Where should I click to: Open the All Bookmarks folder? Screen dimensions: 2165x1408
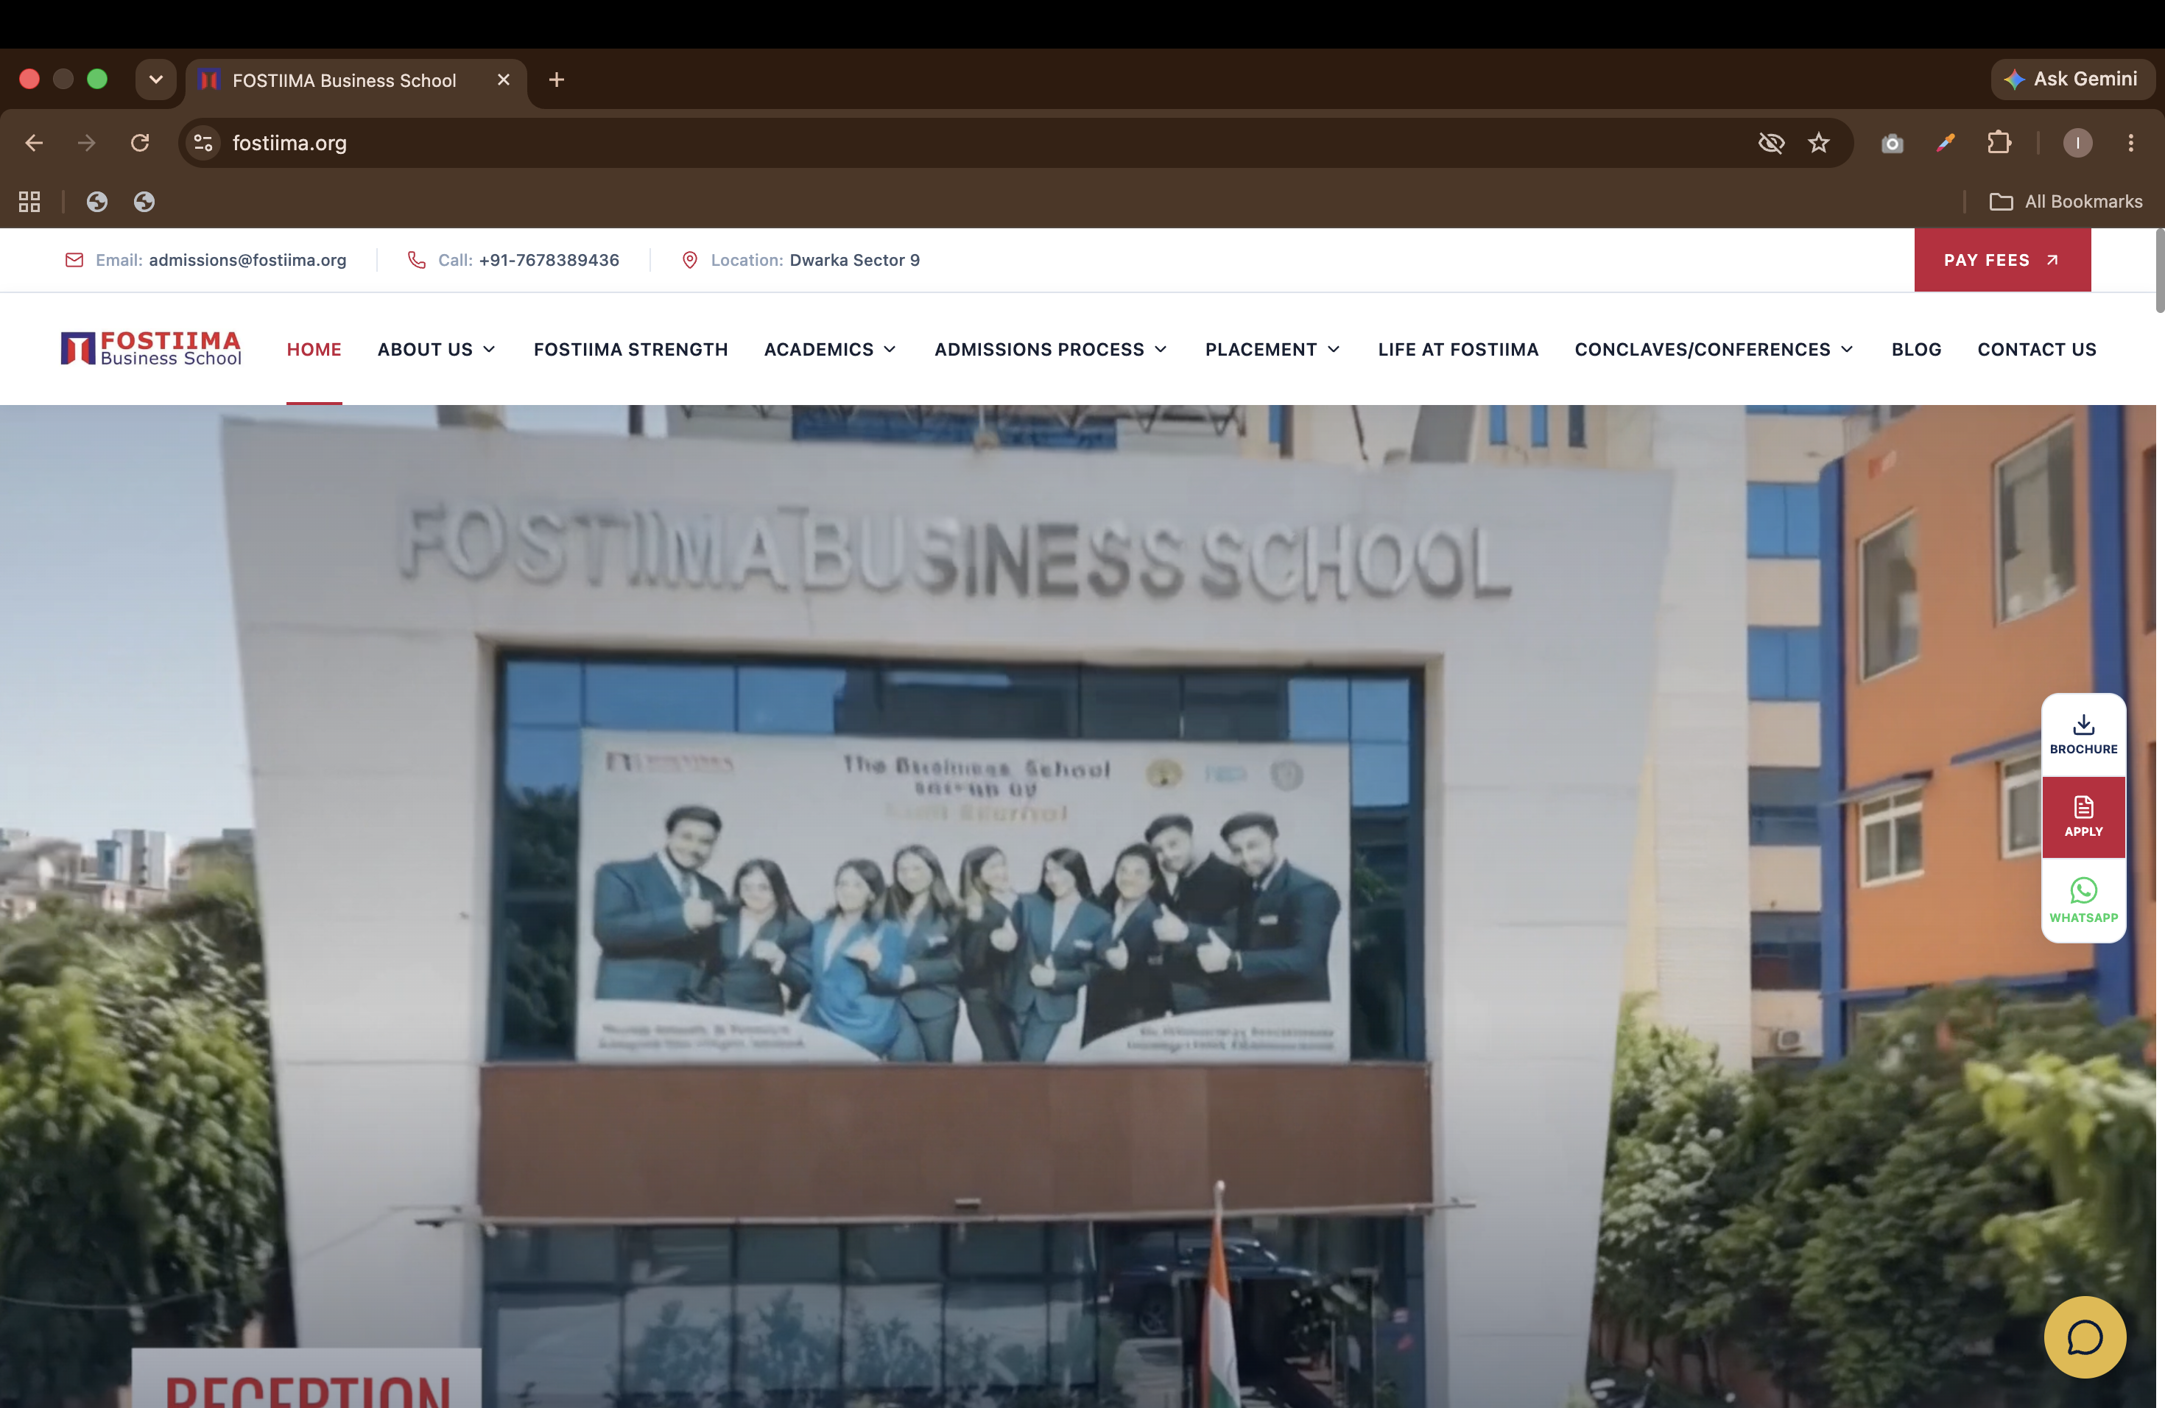pos(2066,202)
